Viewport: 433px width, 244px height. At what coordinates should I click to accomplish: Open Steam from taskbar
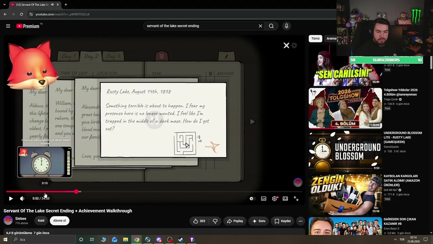181,240
